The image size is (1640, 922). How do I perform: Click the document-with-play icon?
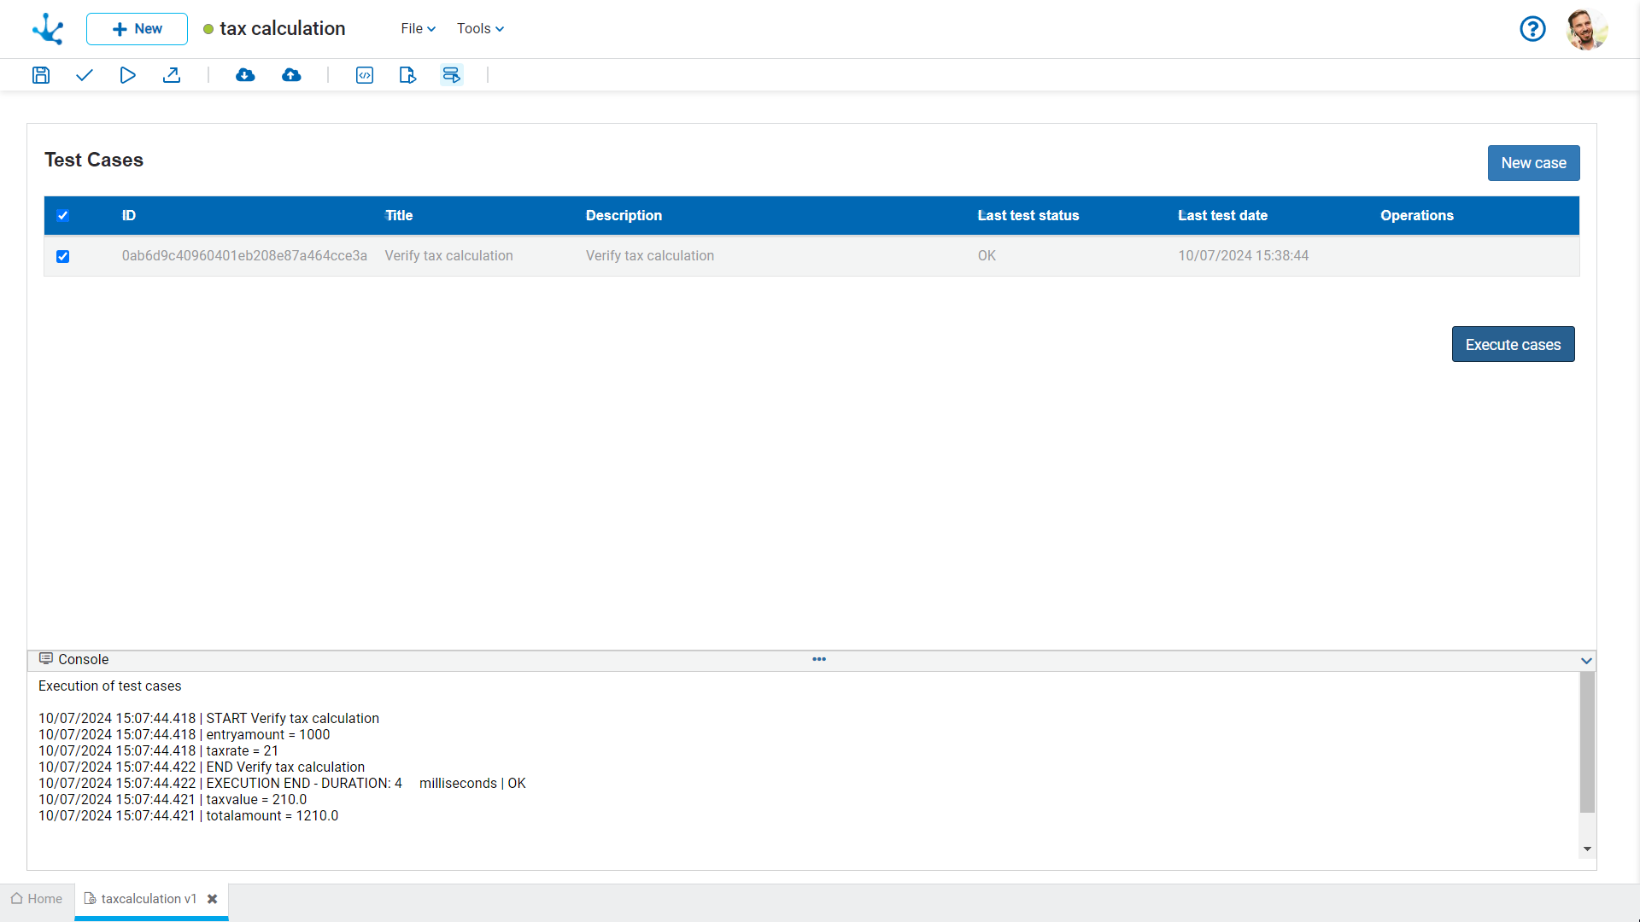(x=407, y=75)
